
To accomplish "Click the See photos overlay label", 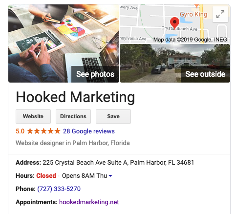I will (x=95, y=74).
